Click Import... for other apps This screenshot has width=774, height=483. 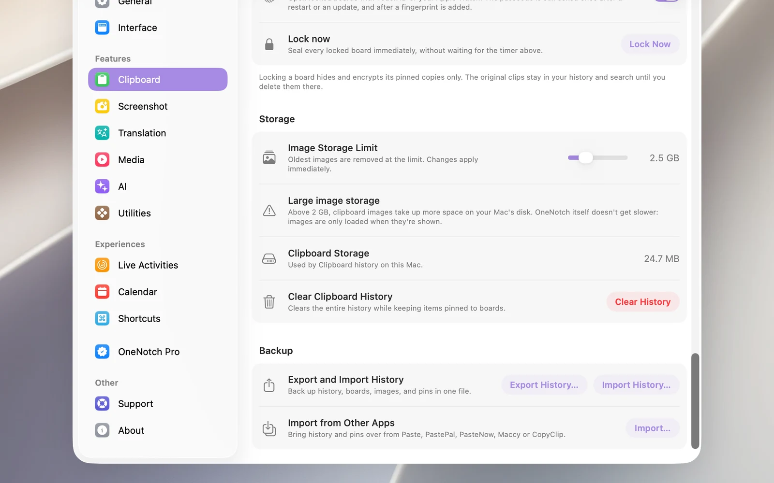tap(652, 428)
